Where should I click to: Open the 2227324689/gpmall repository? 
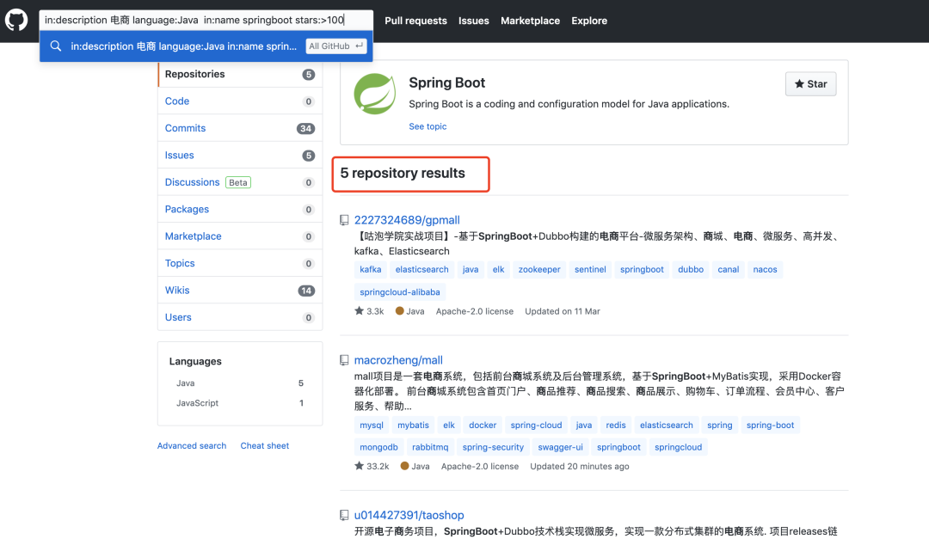[407, 220]
